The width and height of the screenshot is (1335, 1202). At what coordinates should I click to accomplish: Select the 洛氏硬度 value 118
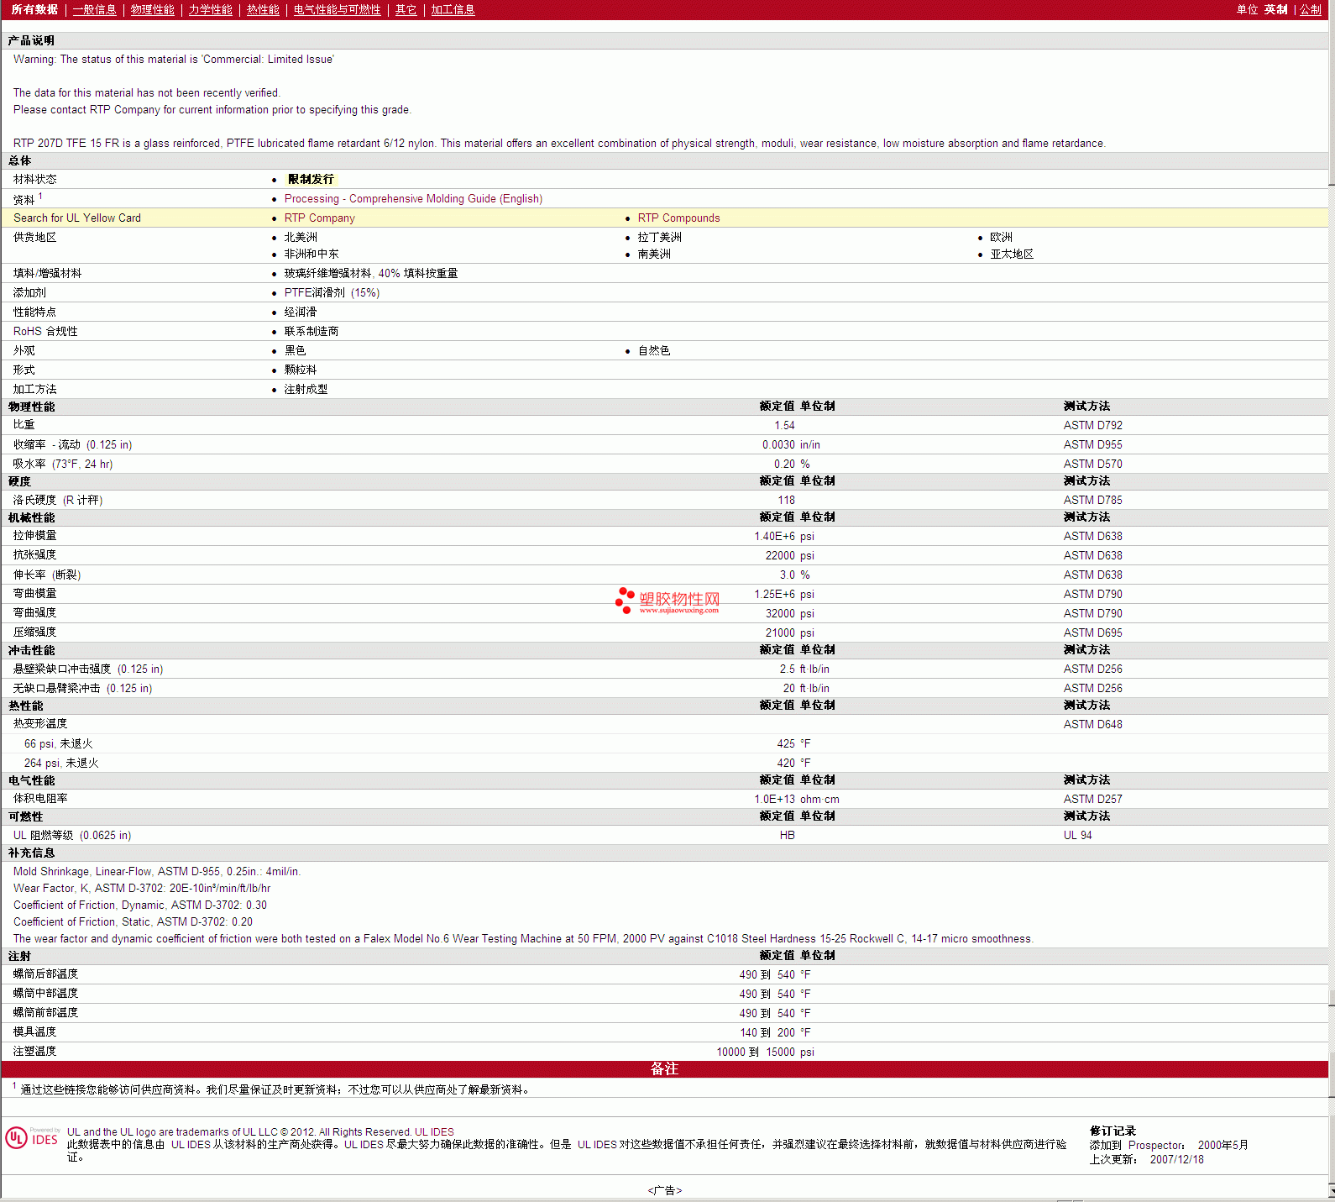click(786, 500)
